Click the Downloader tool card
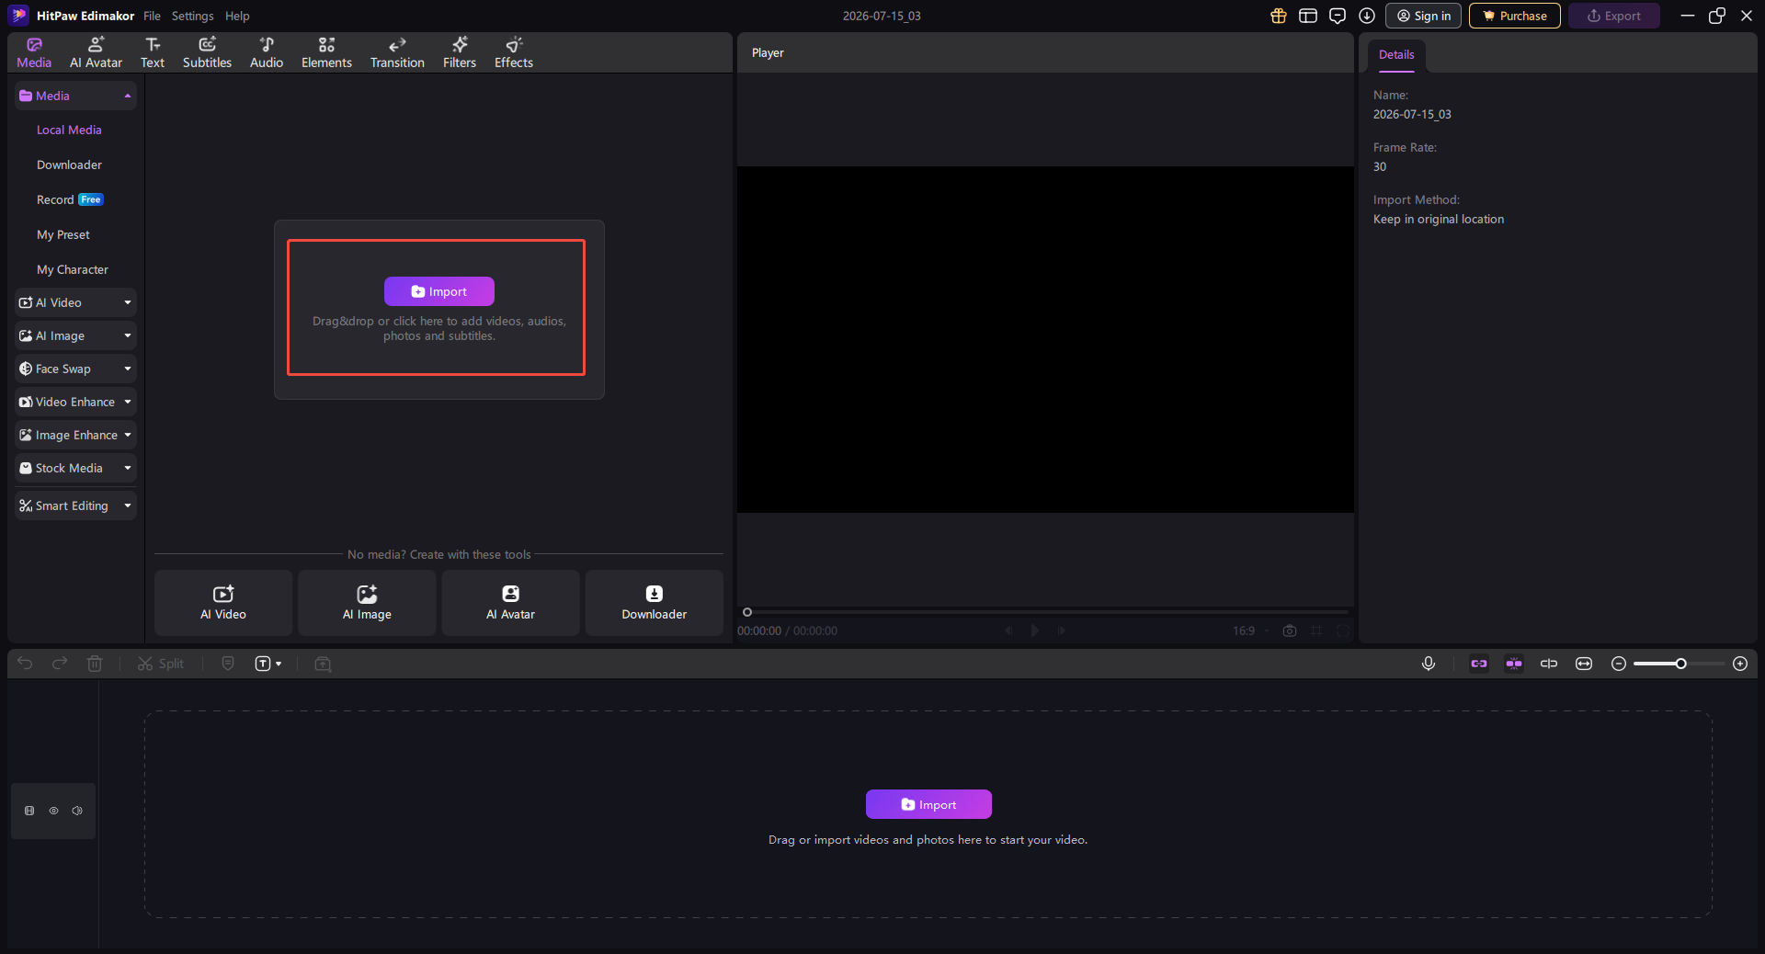Viewport: 1765px width, 954px height. coord(654,602)
